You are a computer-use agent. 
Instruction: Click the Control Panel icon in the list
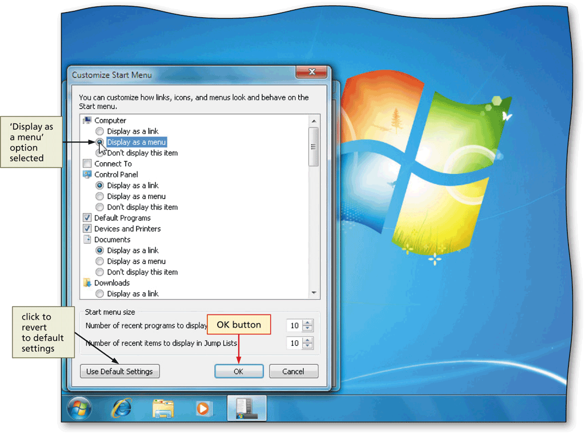tap(87, 174)
